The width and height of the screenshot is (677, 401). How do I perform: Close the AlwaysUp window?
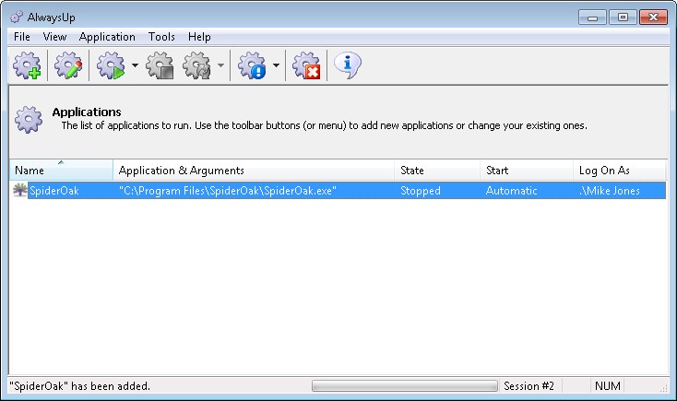(653, 18)
